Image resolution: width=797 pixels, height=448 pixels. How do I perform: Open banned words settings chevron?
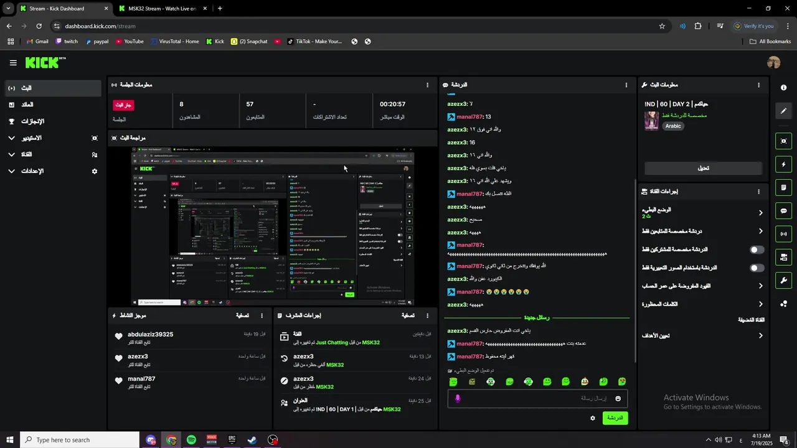[x=760, y=304]
